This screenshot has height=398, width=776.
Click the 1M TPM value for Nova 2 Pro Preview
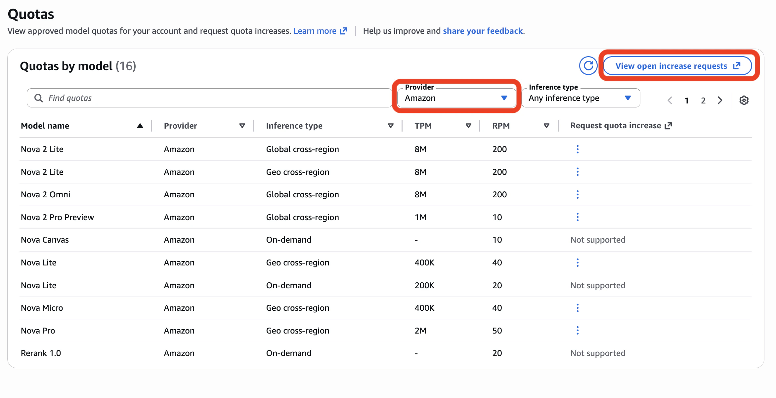pos(420,217)
